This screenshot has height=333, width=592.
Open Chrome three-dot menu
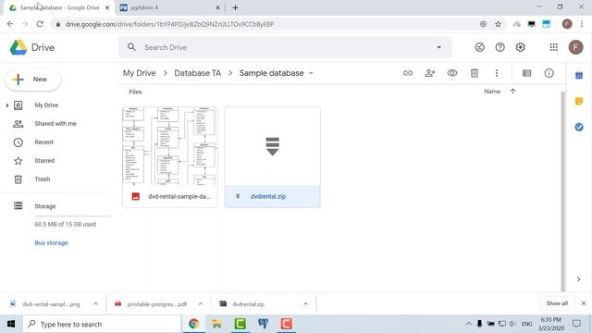coord(582,24)
